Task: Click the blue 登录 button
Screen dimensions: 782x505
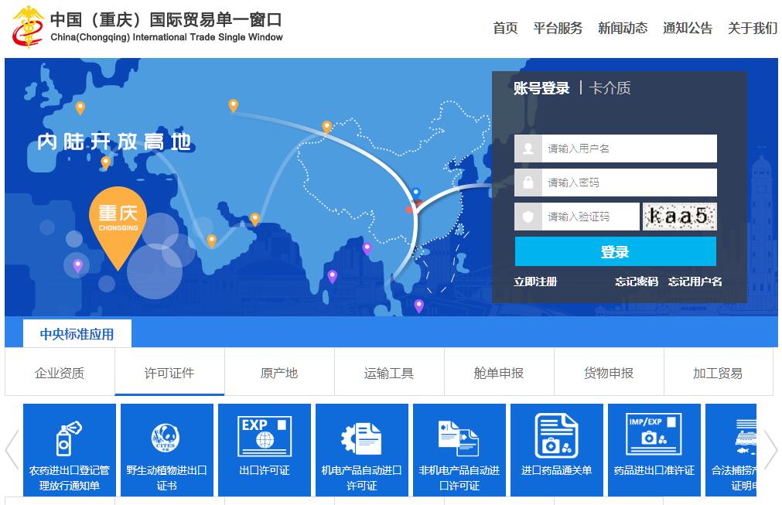Action: pyautogui.click(x=615, y=251)
